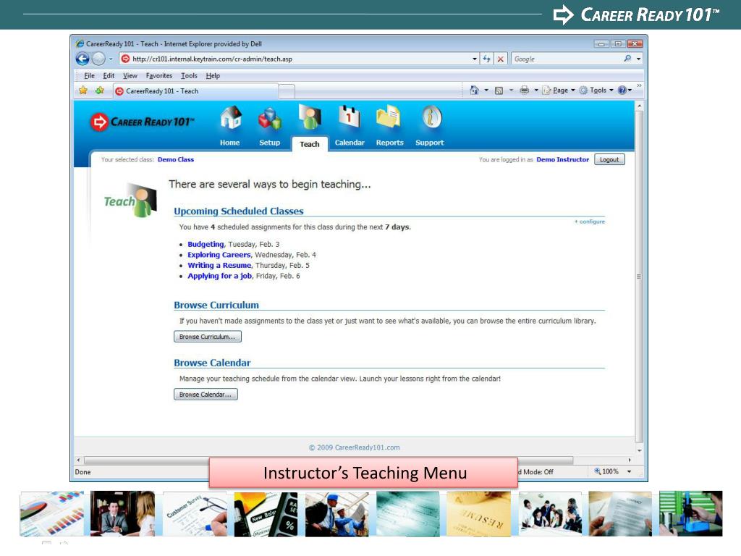Screen dimensions: 741x556
Task: Open the Tools toolbar dropdown
Action: tap(596, 90)
